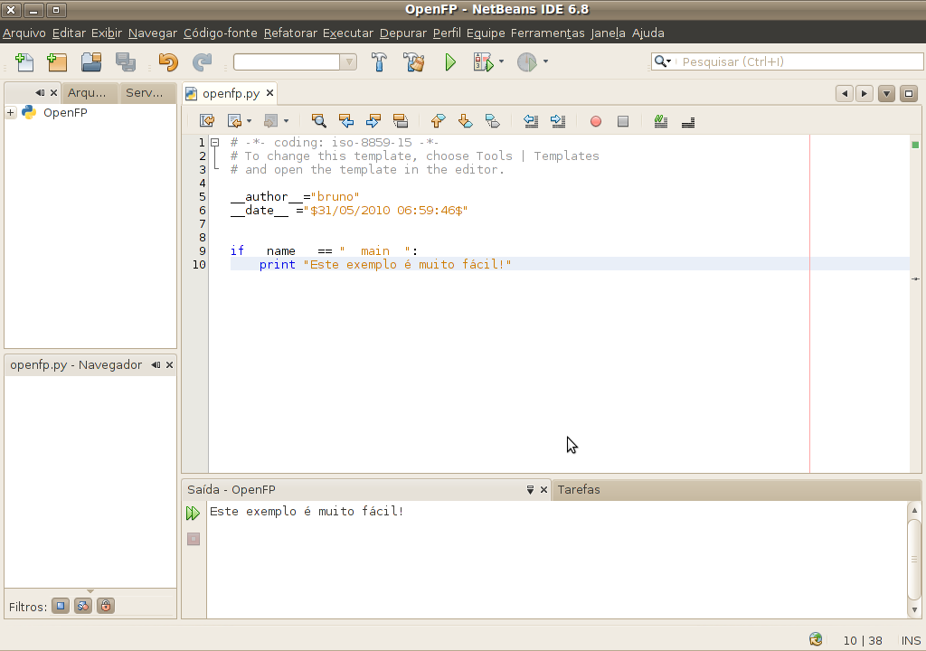Click the Open Project folder icon

click(x=91, y=62)
